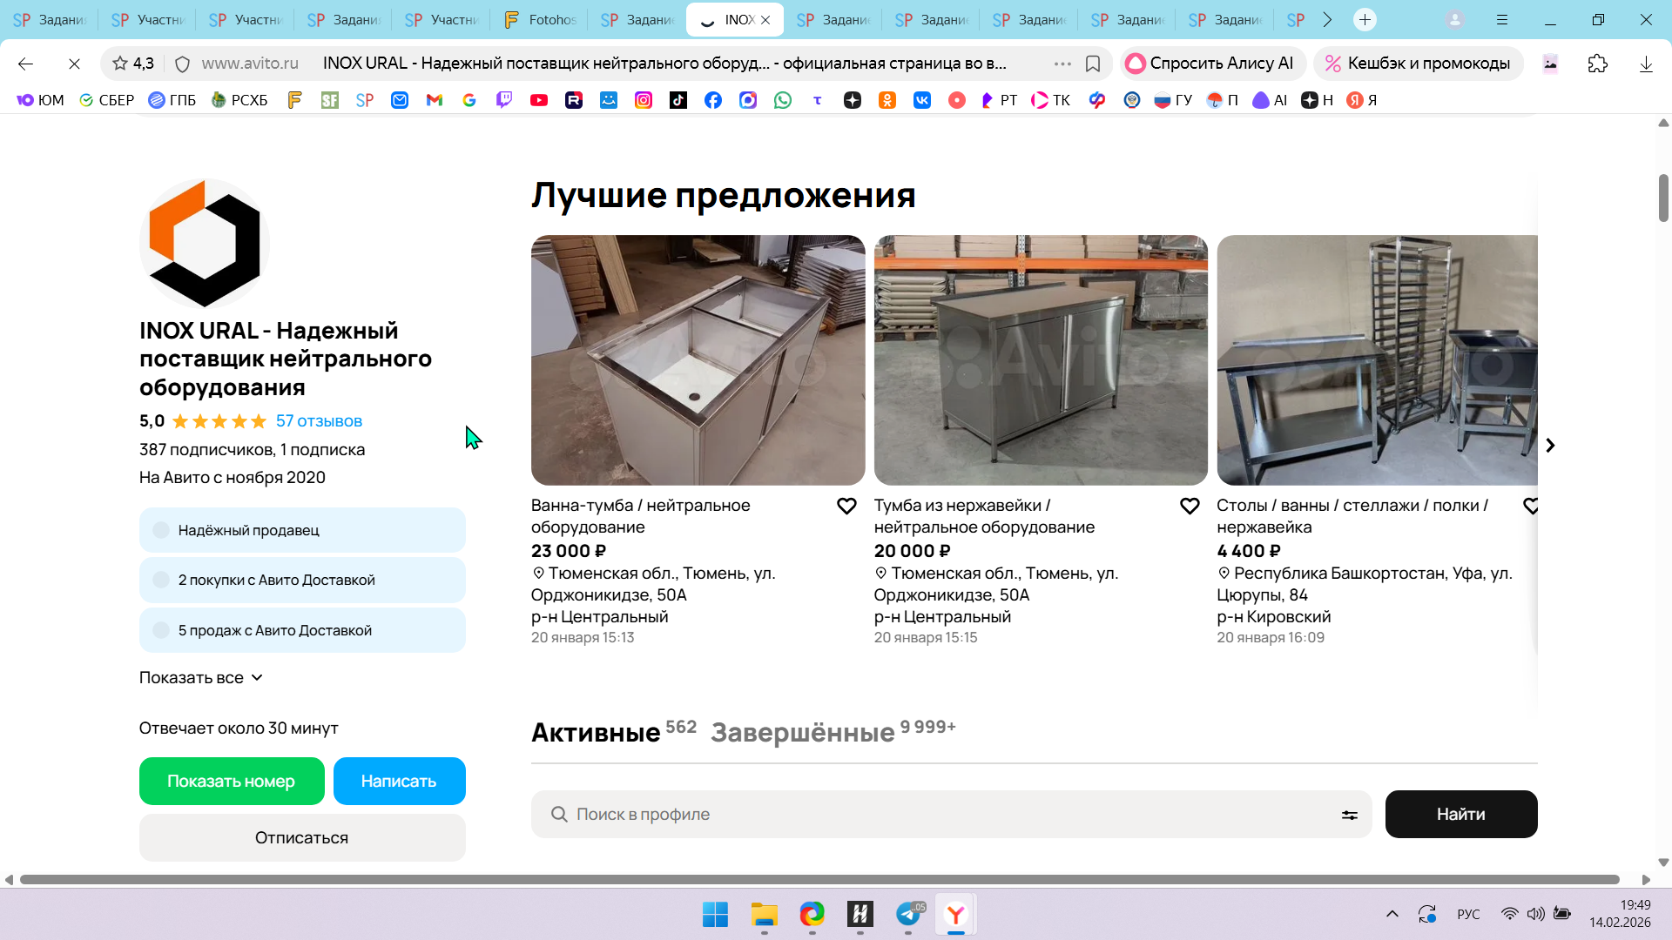Screen dimensions: 1672x940
Task: Open browser extensions puzzle icon
Action: 1597,64
